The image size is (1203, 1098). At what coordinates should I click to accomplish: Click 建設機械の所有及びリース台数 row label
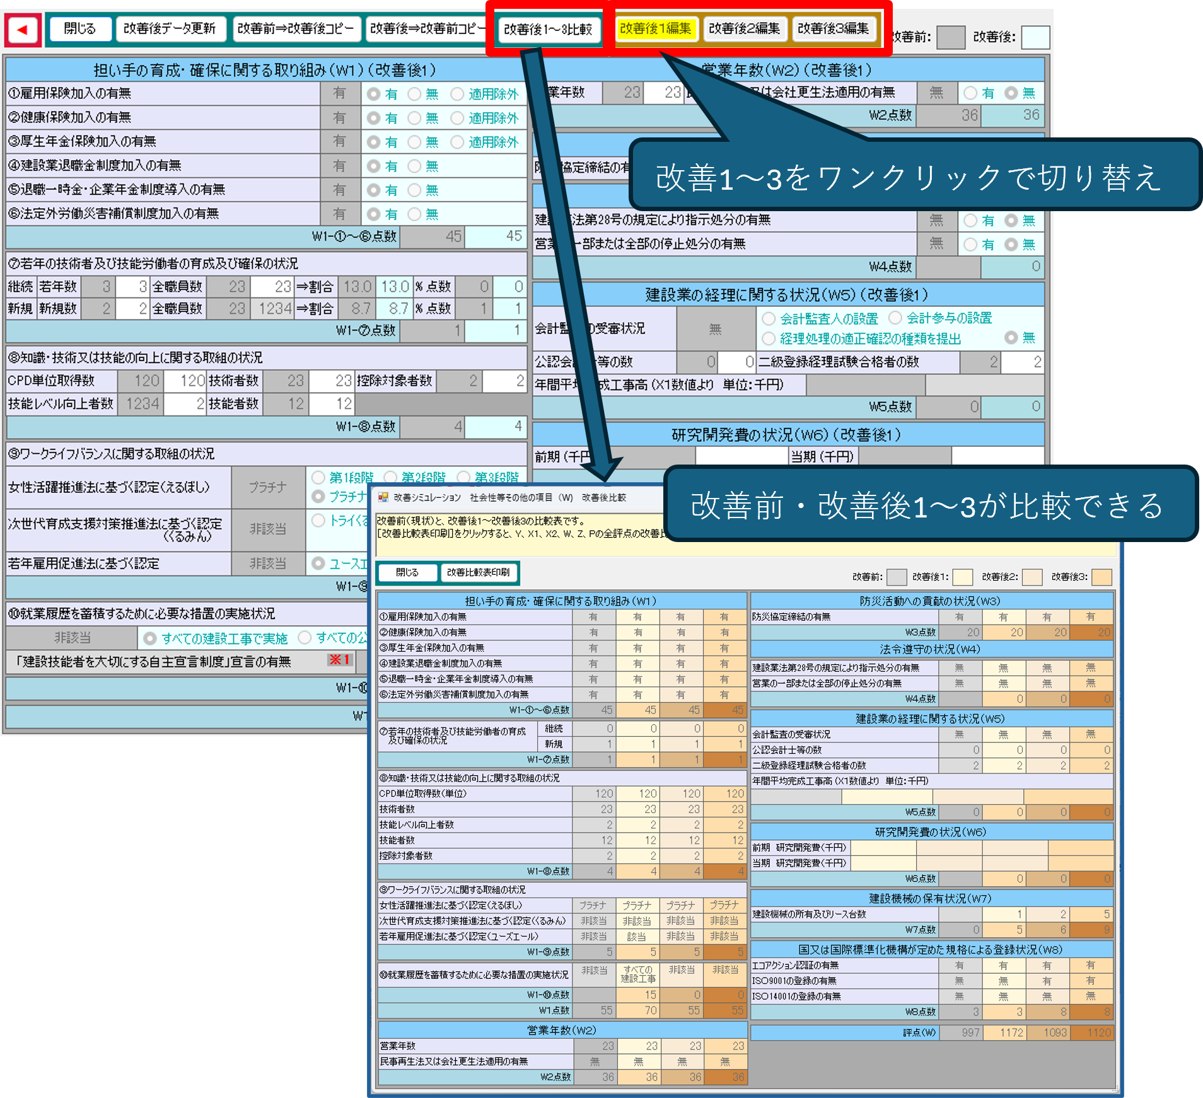point(809,914)
